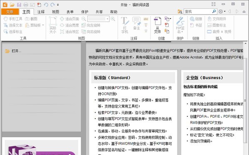This screenshot has width=249, height=155.
Task: Click the 实际大小 button
Action: tap(53, 25)
